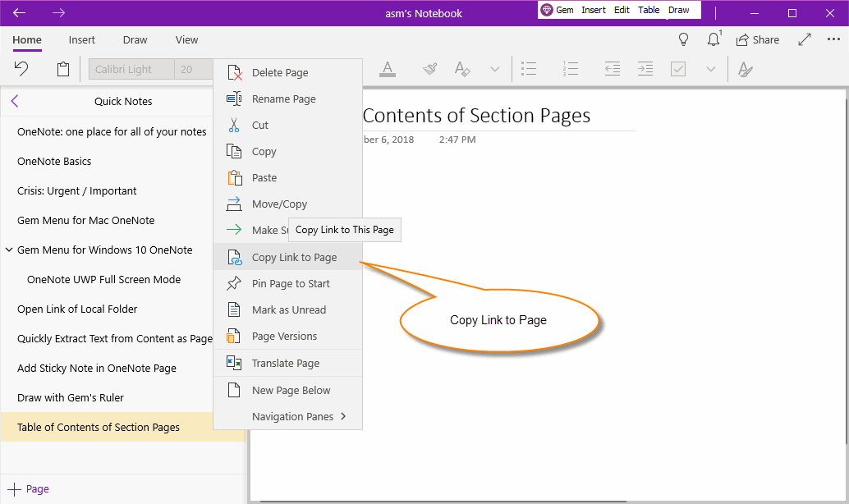The height and width of the screenshot is (504, 849).
Task: Apply a numbered list
Action: 570,69
